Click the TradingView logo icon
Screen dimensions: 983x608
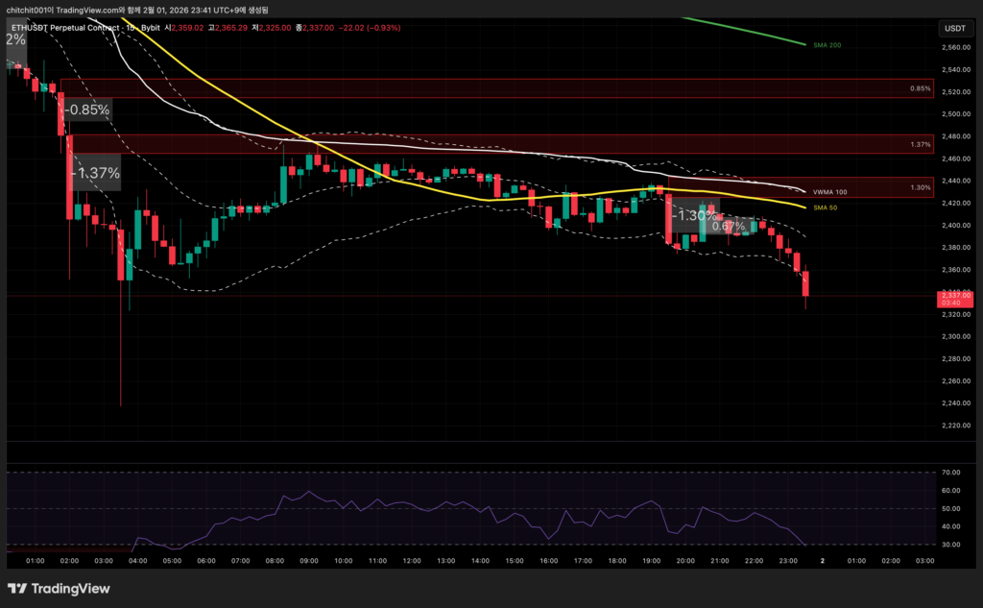[x=18, y=588]
